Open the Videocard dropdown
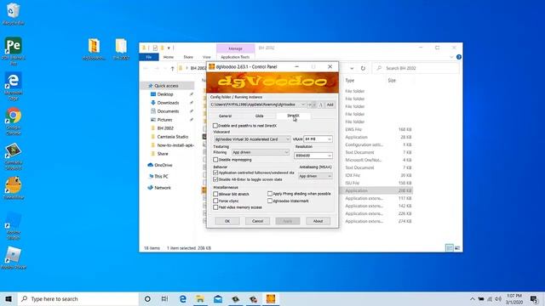 tap(252, 139)
